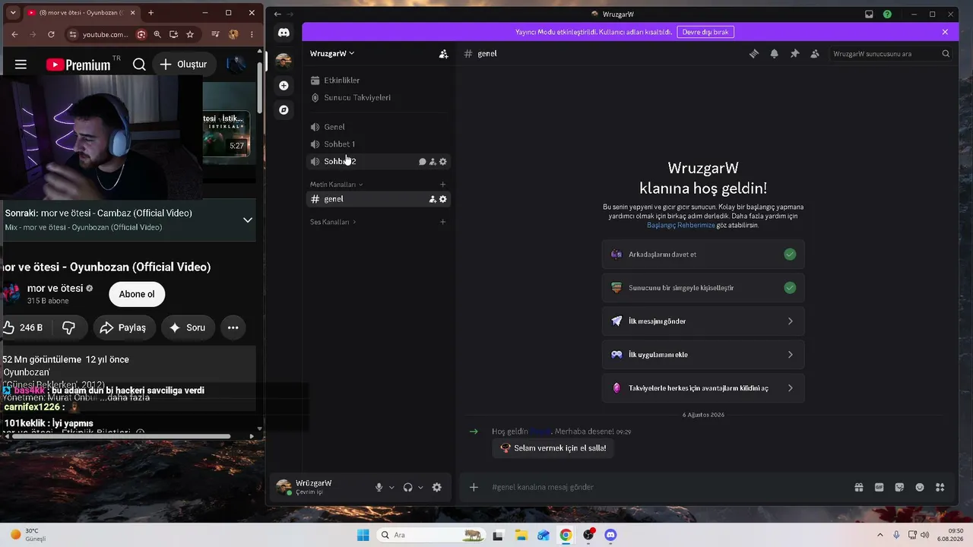Screen dimensions: 973x547
Task: Open more actions menu for YouTube video
Action: click(x=233, y=327)
